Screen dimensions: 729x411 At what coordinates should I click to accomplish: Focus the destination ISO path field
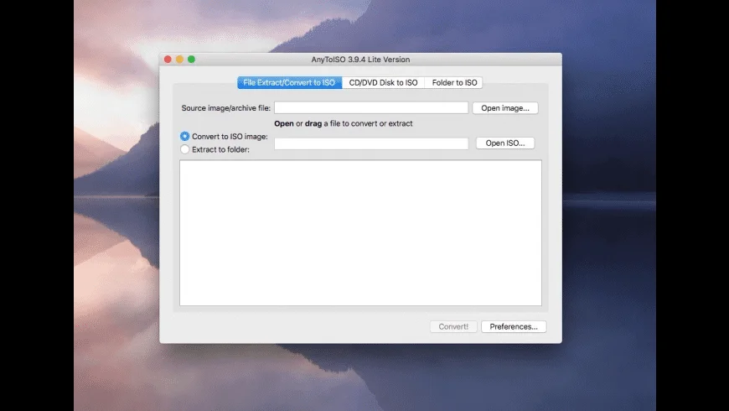pyautogui.click(x=370, y=143)
